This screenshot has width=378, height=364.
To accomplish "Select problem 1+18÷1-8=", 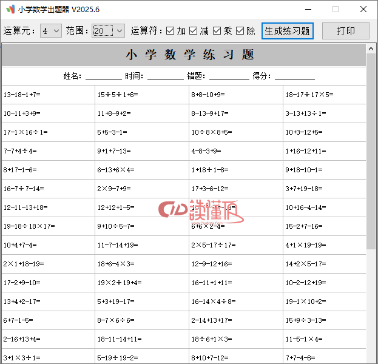I will coord(210,170).
